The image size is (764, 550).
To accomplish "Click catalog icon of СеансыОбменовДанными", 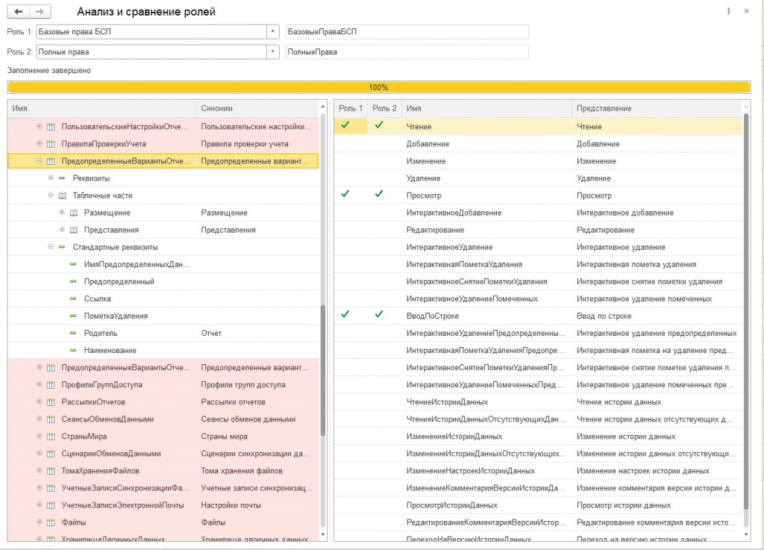I will tap(51, 419).
